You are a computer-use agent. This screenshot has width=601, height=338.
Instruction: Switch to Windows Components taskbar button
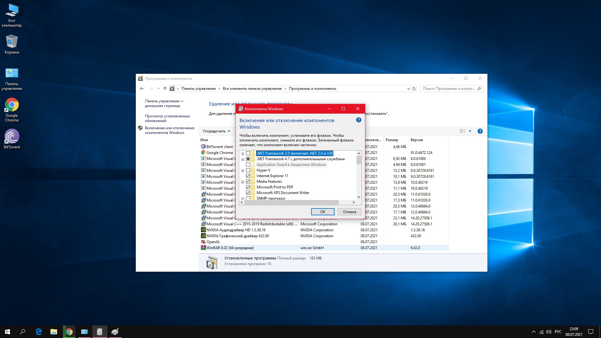pyautogui.click(x=100, y=332)
